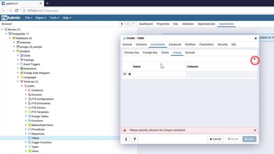Switch to the Partition tab
Image resolution: width=274 pixels, height=154 pixels.
190,44
